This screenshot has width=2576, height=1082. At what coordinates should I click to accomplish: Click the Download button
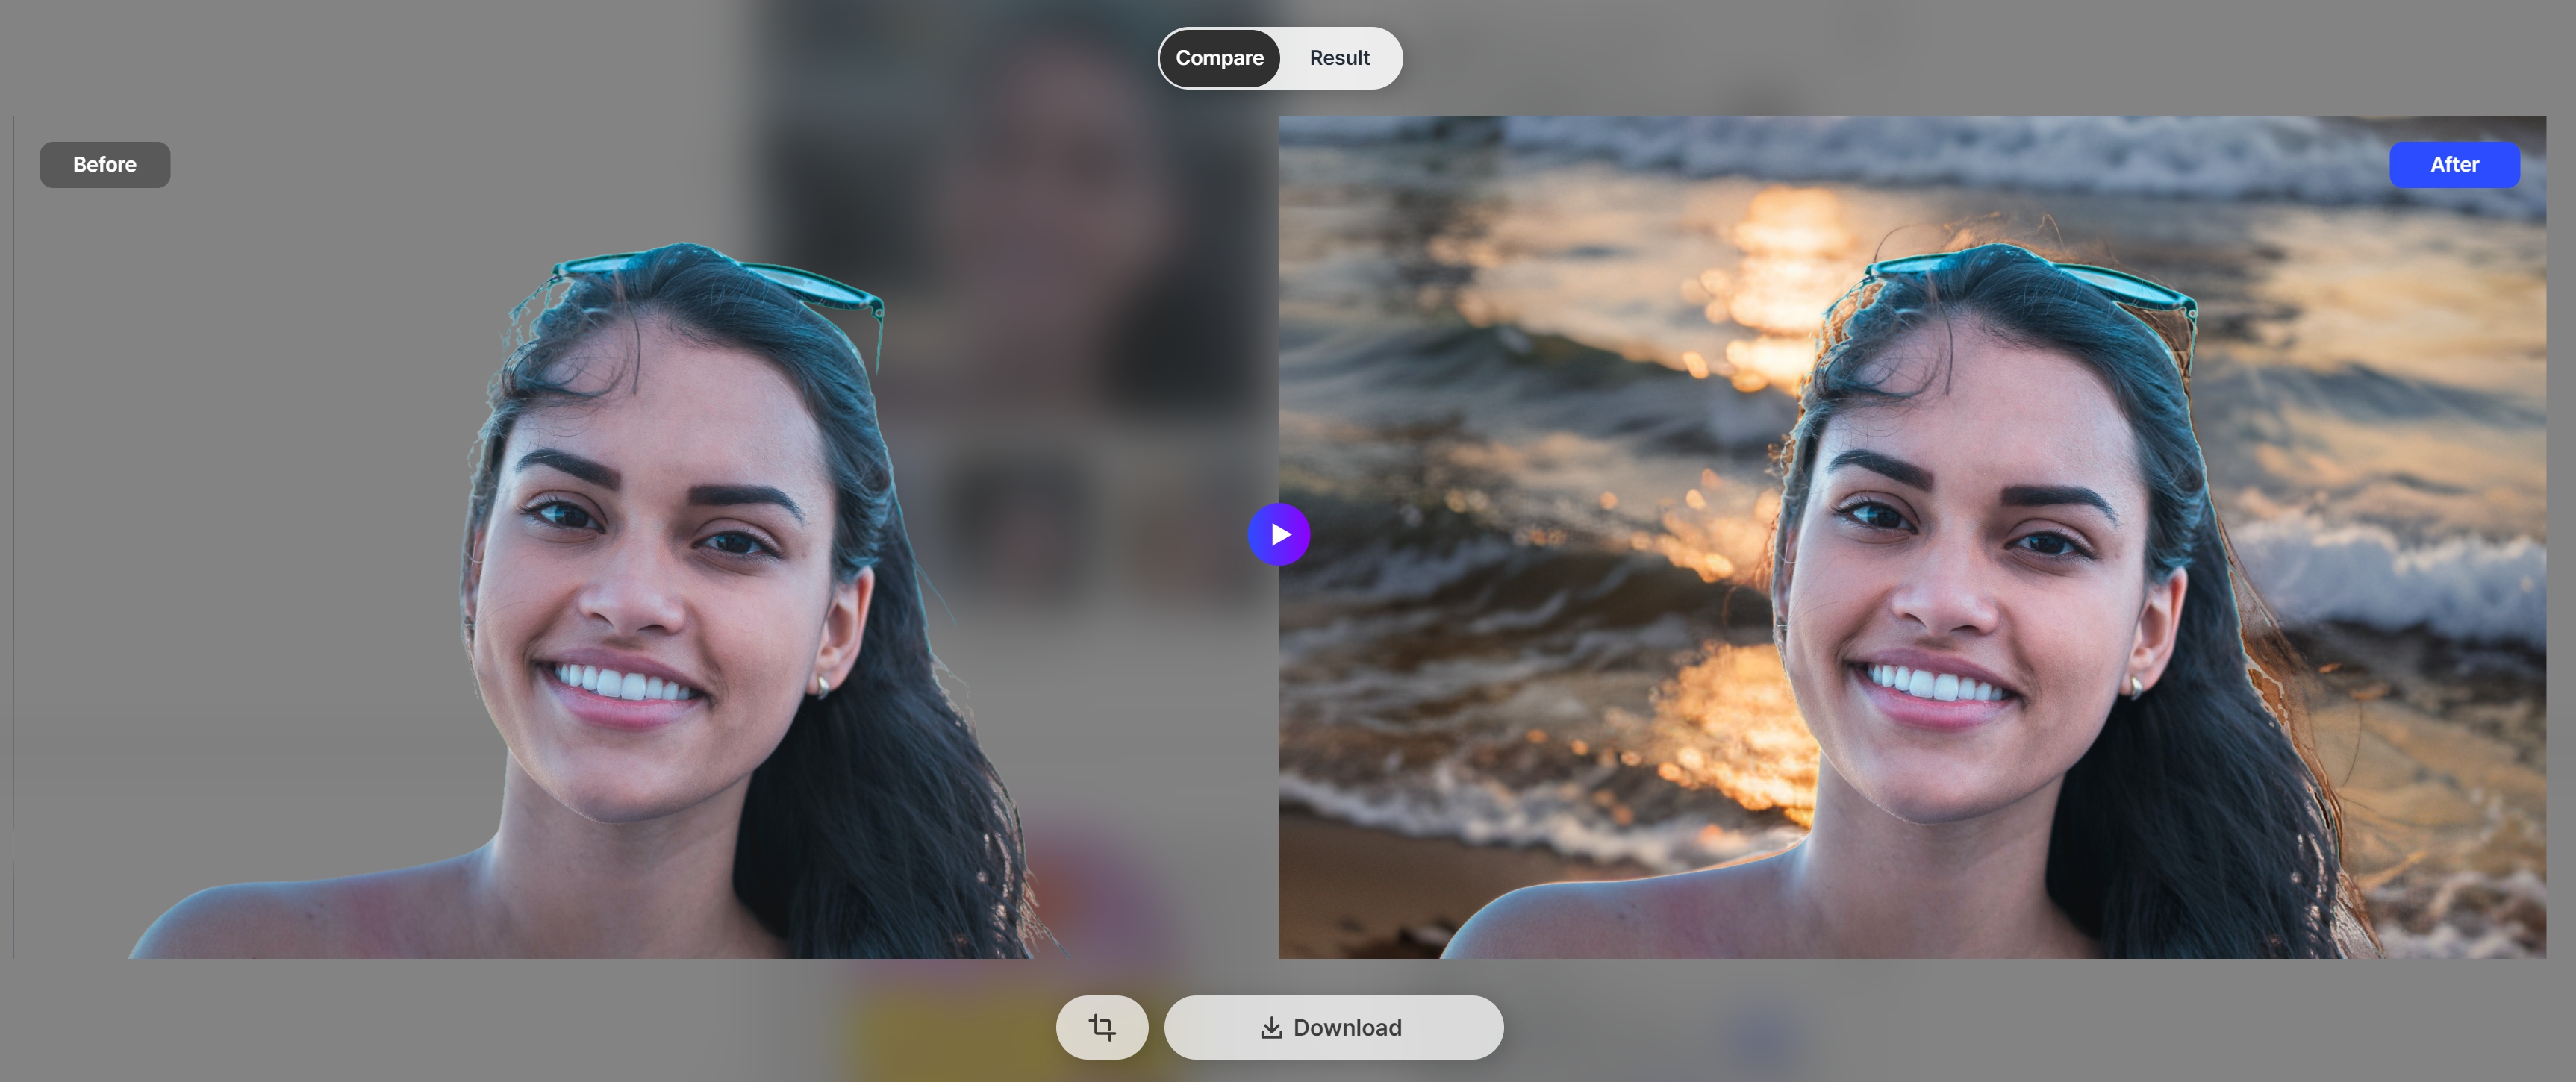(x=1333, y=1027)
